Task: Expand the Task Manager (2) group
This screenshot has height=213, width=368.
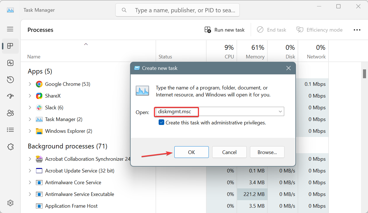Action: tap(30, 119)
